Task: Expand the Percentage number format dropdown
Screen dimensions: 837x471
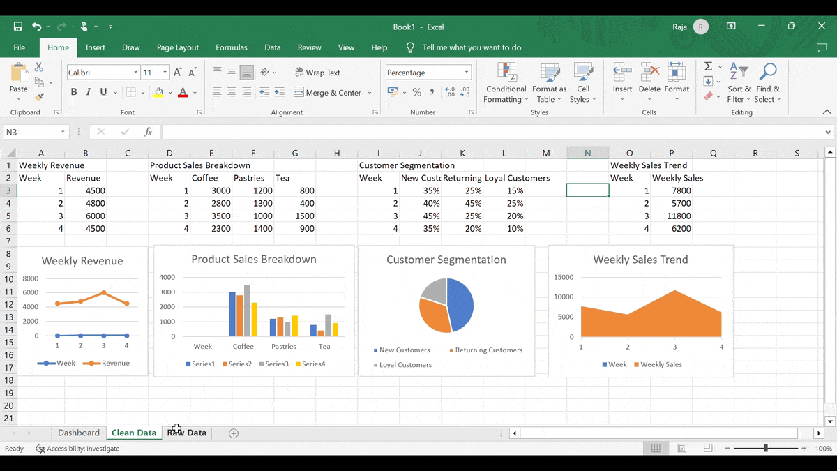Action: 466,73
